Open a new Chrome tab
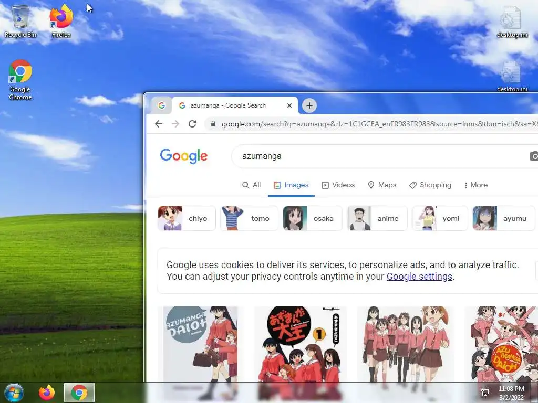 (309, 105)
